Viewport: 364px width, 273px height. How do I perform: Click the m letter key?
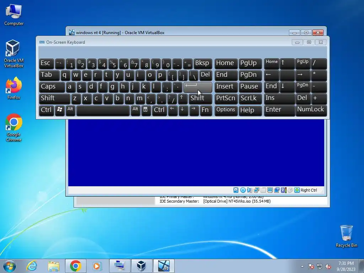click(139, 99)
